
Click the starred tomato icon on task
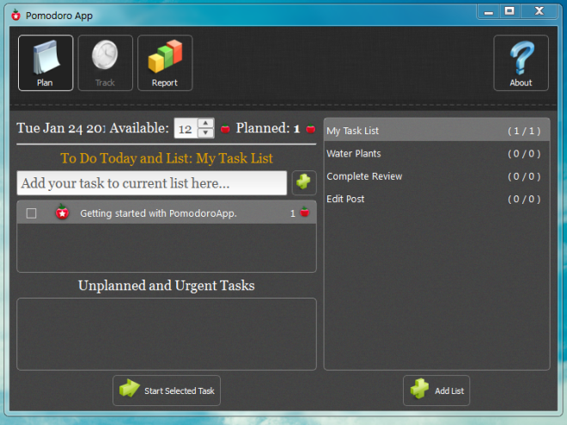62,212
